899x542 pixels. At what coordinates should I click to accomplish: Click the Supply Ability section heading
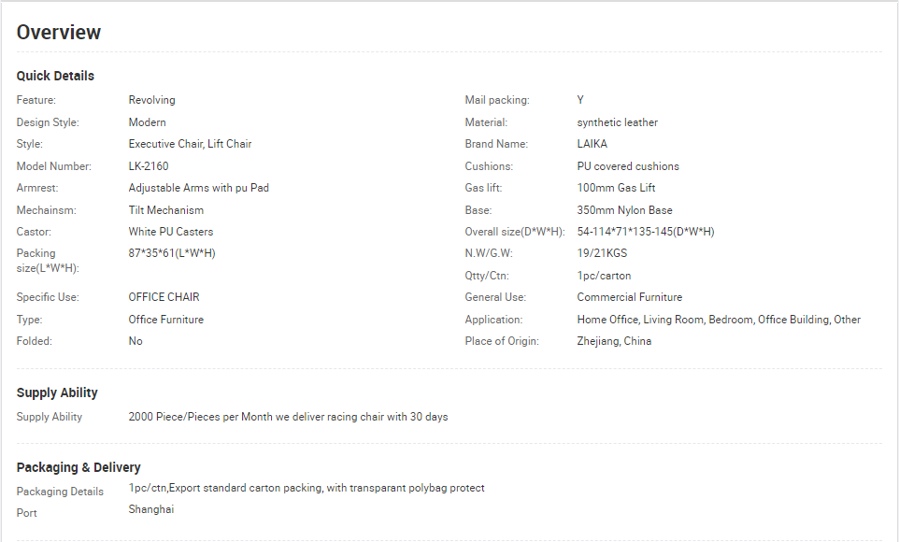point(57,392)
